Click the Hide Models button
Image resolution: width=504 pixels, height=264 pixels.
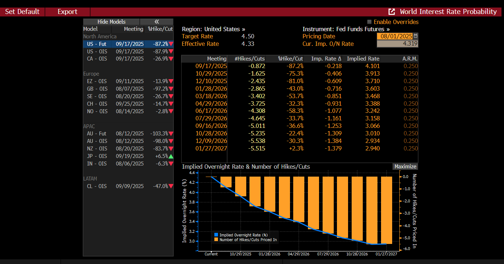(111, 22)
